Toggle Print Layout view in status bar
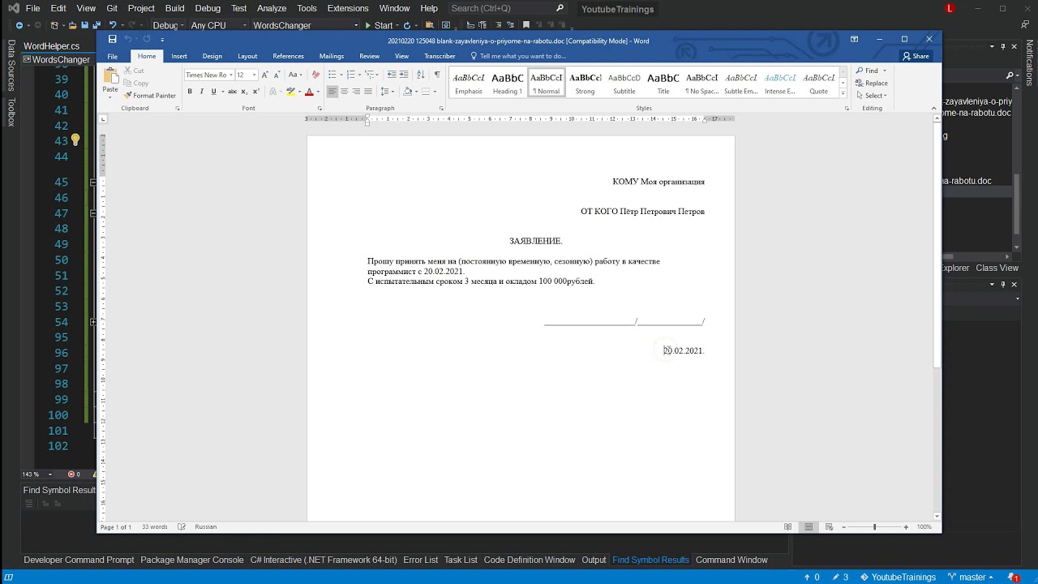 tap(809, 527)
